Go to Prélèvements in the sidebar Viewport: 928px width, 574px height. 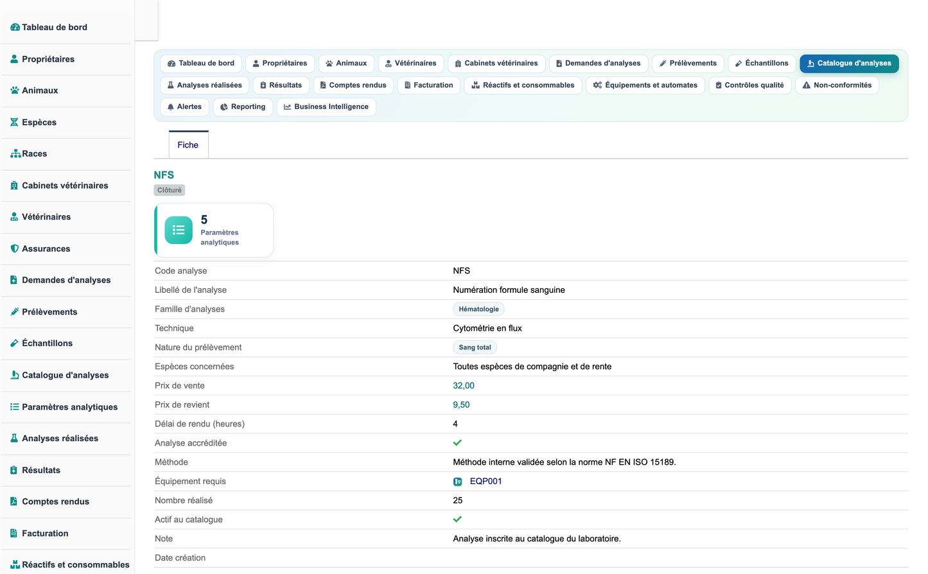[x=44, y=312]
